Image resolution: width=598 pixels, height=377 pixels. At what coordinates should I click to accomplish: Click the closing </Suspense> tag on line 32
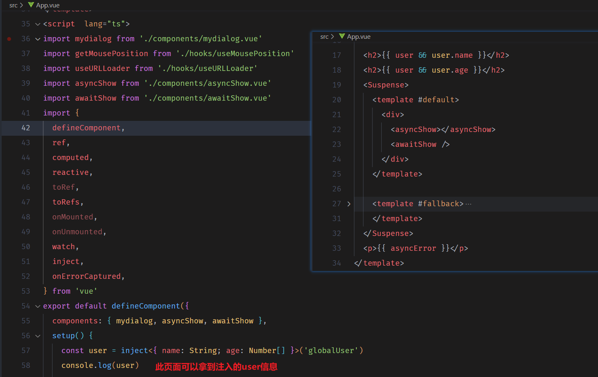(x=388, y=233)
